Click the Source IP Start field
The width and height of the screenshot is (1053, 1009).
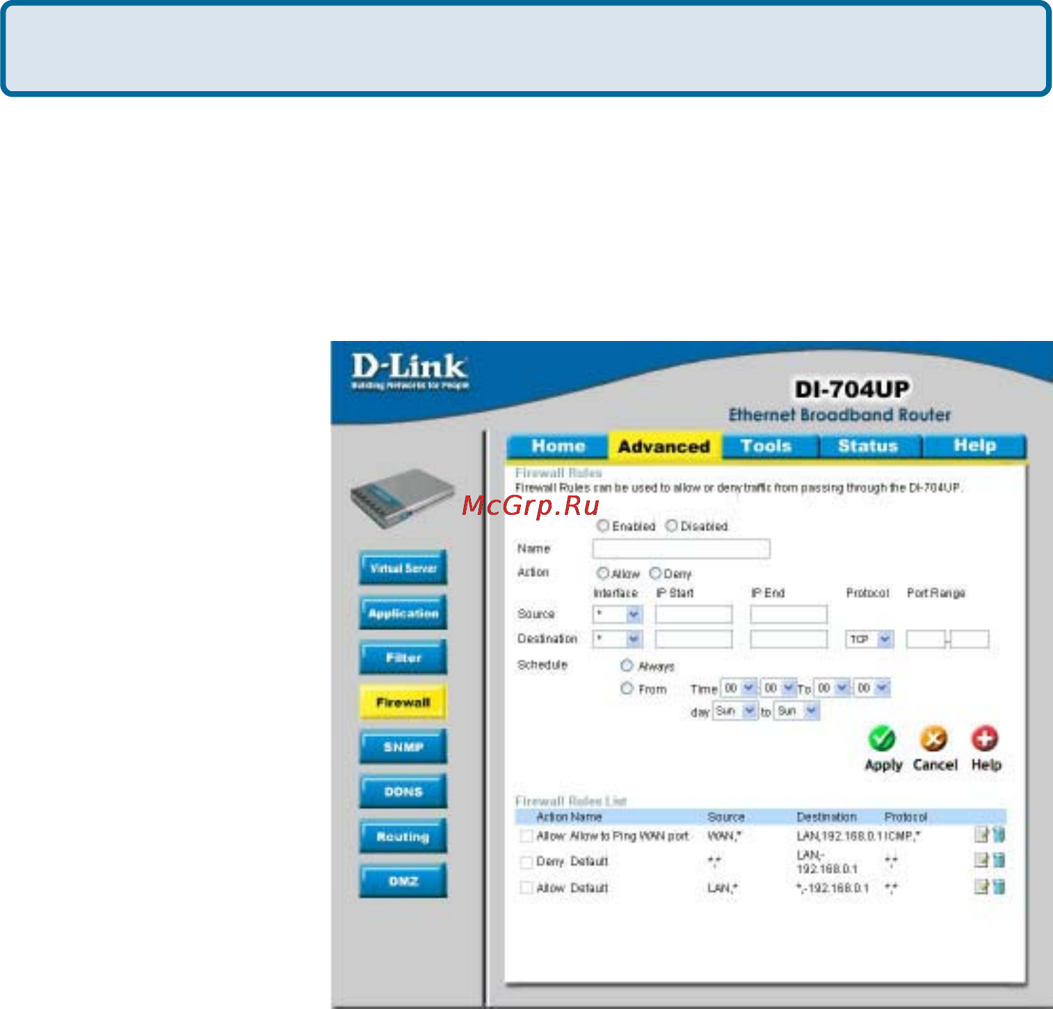pos(693,614)
